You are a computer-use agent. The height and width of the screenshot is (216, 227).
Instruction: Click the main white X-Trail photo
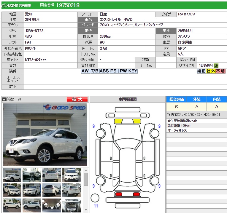[x=45, y=135]
